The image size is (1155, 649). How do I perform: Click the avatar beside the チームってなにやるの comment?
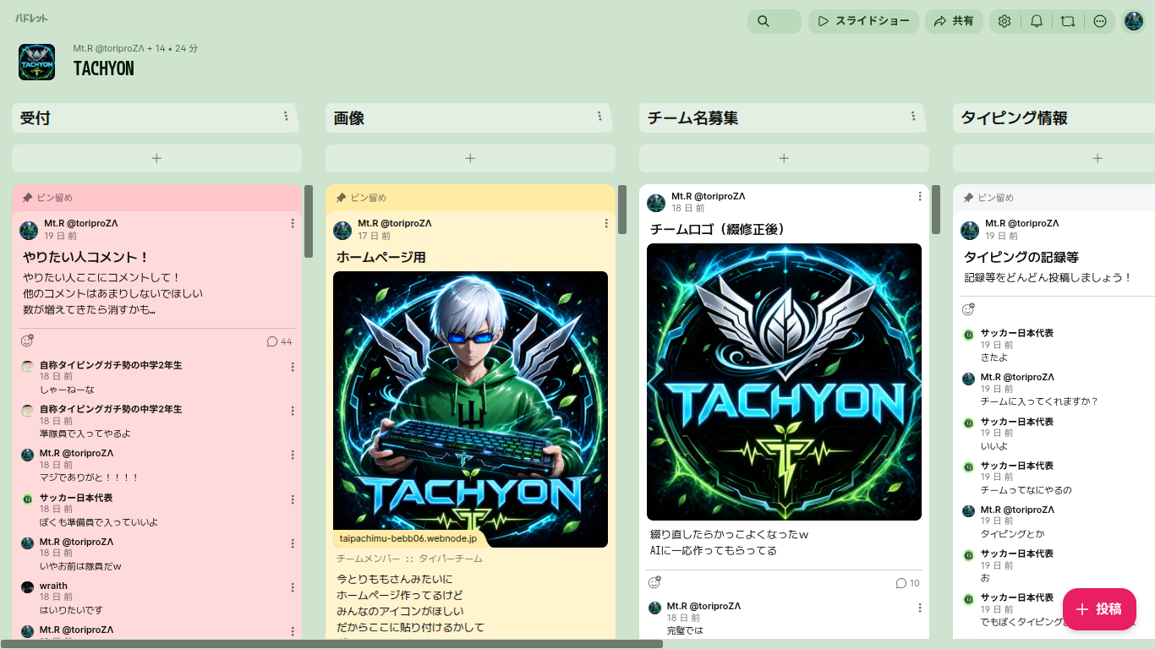(969, 467)
